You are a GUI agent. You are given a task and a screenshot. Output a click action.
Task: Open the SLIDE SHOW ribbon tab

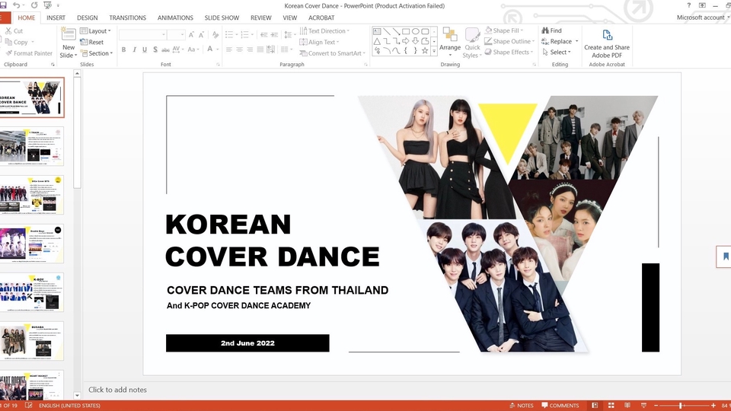coord(222,18)
